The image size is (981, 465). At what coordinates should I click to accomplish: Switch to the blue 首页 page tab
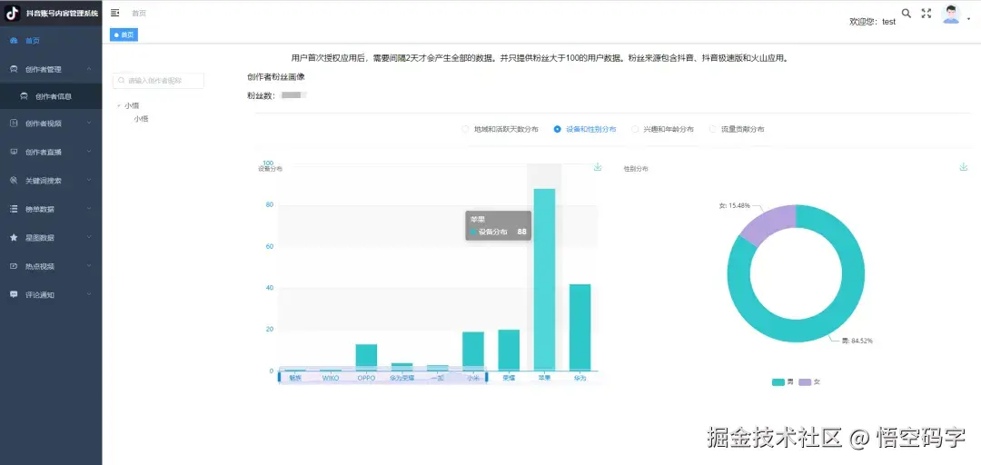(x=124, y=35)
